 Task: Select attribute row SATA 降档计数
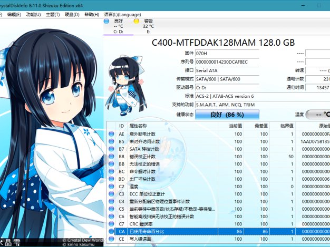tap(218, 149)
